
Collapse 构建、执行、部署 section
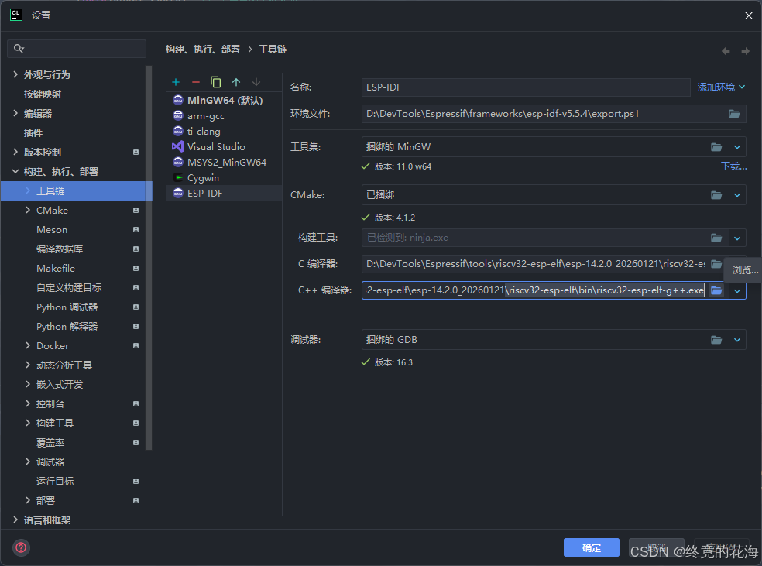tap(15, 171)
